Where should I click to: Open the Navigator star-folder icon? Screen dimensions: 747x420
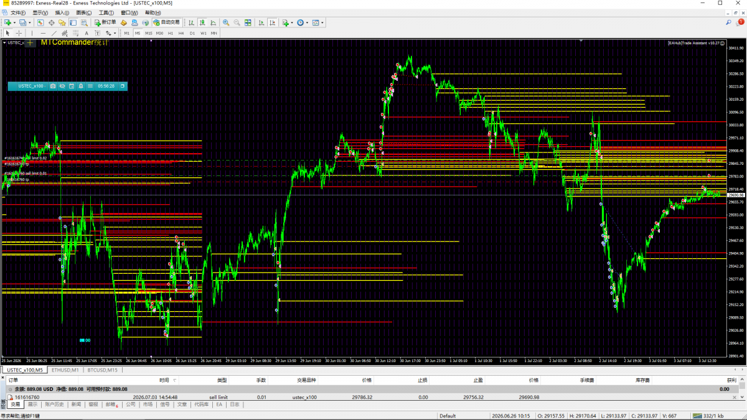(62, 22)
